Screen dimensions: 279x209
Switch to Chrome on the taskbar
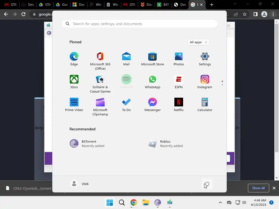click(x=134, y=202)
